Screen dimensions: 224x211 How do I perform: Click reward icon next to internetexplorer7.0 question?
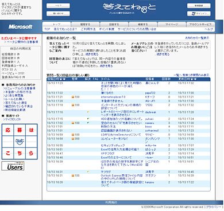pyautogui.click(x=73, y=97)
